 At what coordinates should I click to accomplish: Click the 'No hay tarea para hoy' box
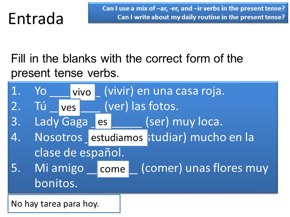tap(64, 203)
